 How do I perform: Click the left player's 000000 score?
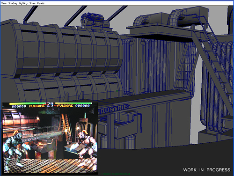(x=19, y=106)
